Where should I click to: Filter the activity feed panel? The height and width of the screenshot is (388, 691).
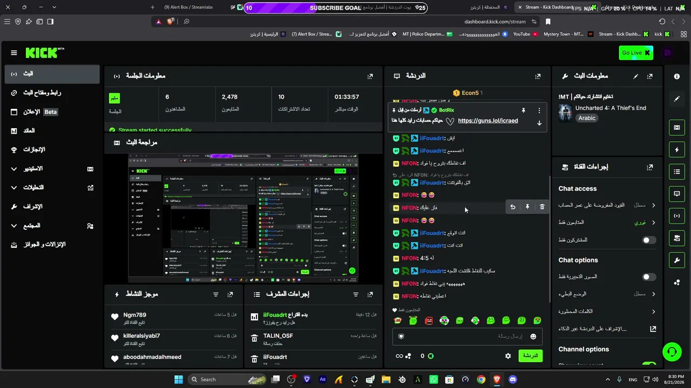point(216,295)
